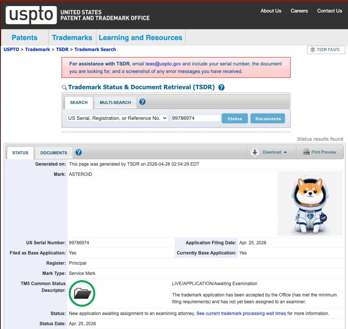Click the TSDR title help question icon

click(221, 87)
